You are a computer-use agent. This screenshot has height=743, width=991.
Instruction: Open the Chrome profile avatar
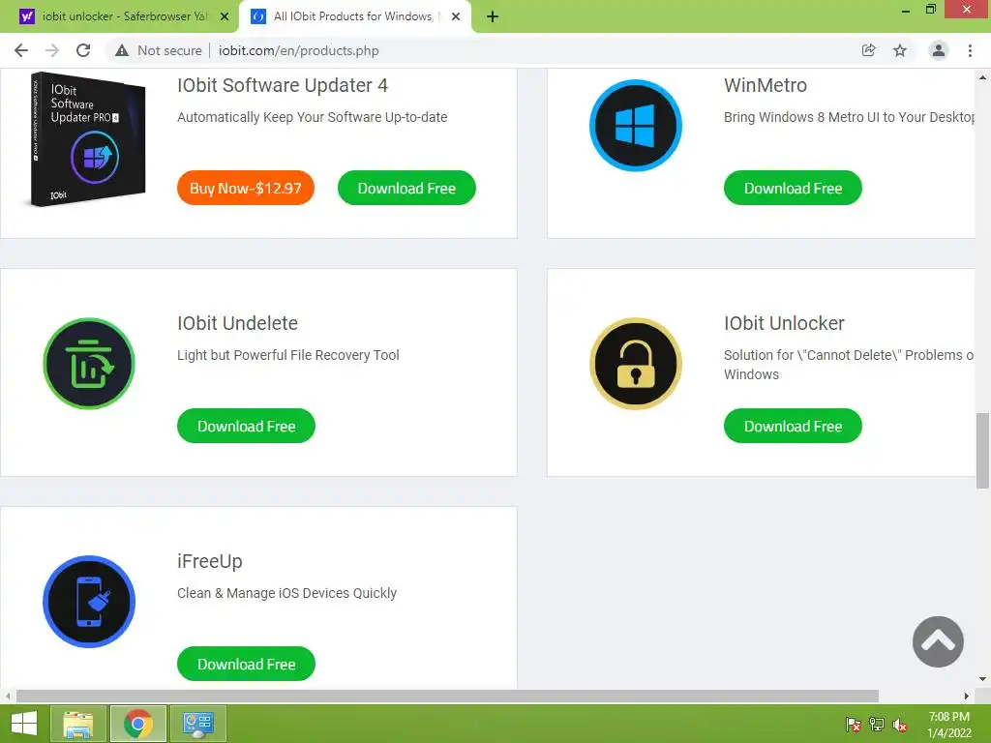939,50
